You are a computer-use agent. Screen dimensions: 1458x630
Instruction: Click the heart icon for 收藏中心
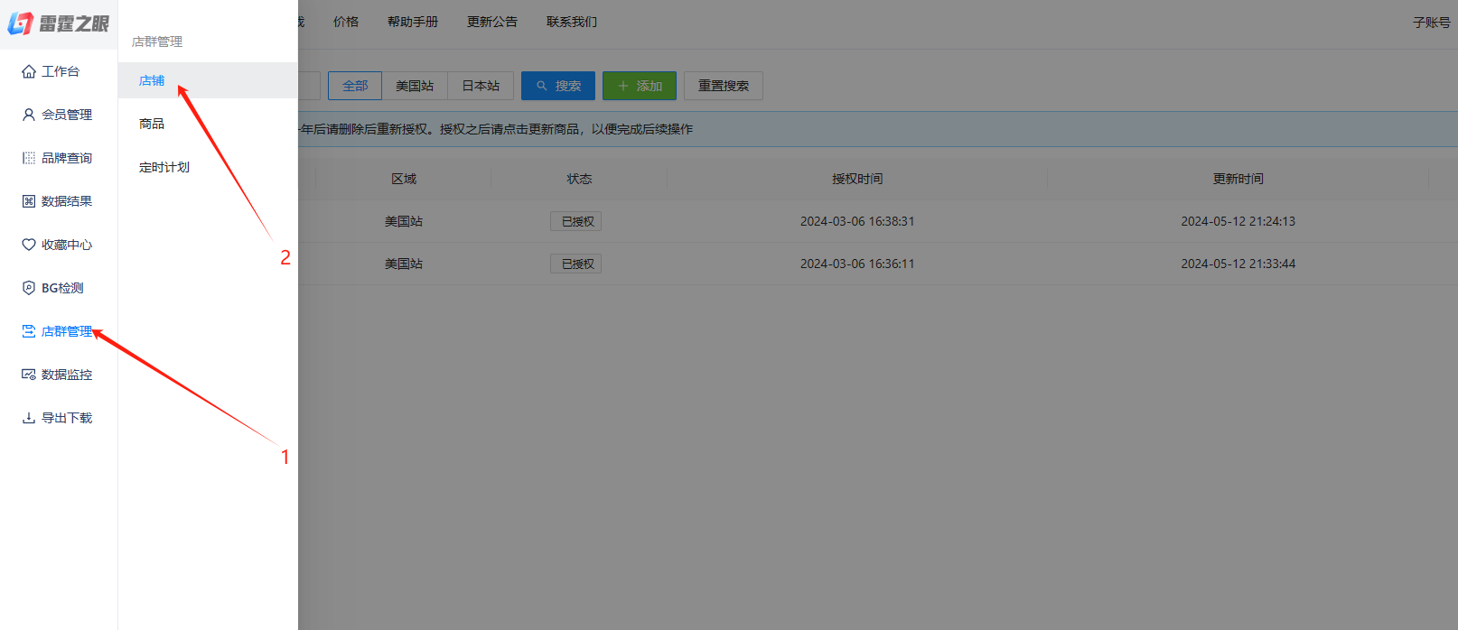(x=29, y=245)
